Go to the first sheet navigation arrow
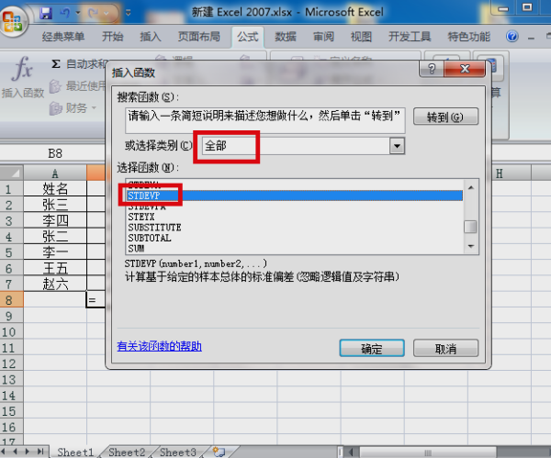This screenshot has height=458, width=551. pyautogui.click(x=5, y=452)
